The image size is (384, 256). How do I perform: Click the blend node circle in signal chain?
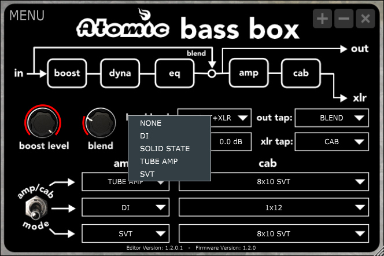click(212, 74)
